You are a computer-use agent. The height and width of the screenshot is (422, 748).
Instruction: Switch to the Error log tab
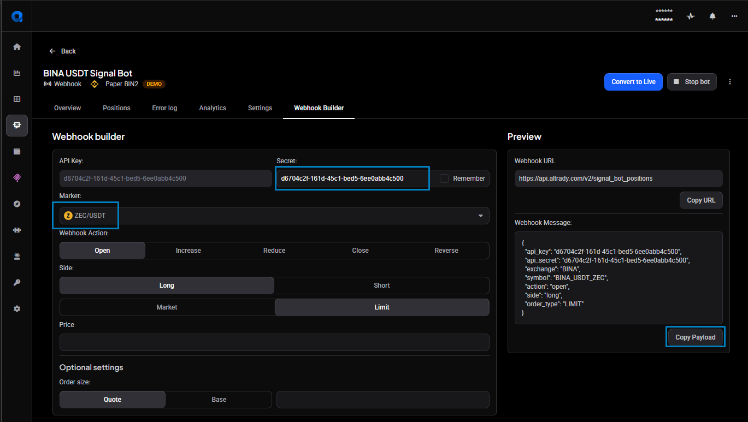click(x=164, y=108)
